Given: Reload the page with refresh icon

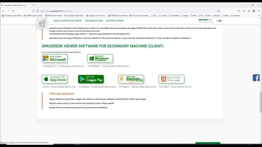Looking at the screenshot, I should click(x=13, y=11).
